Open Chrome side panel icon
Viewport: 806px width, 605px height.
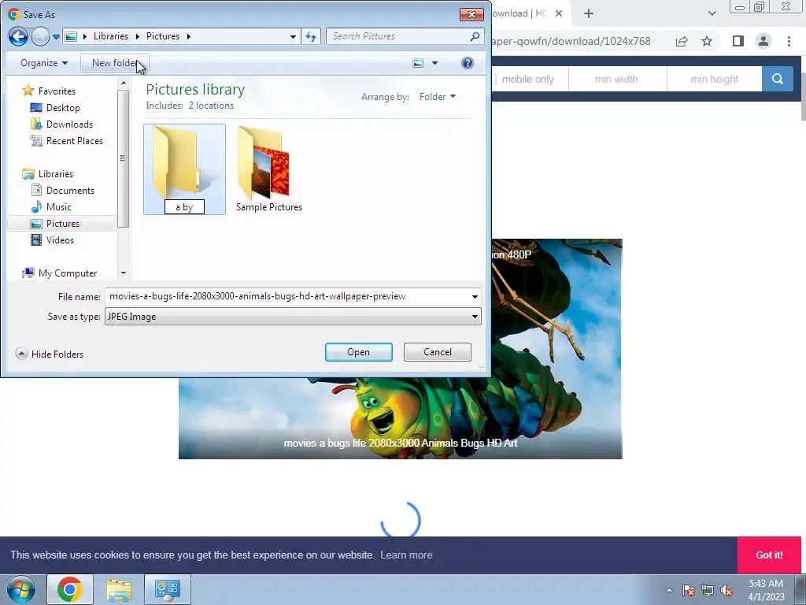pyautogui.click(x=738, y=41)
